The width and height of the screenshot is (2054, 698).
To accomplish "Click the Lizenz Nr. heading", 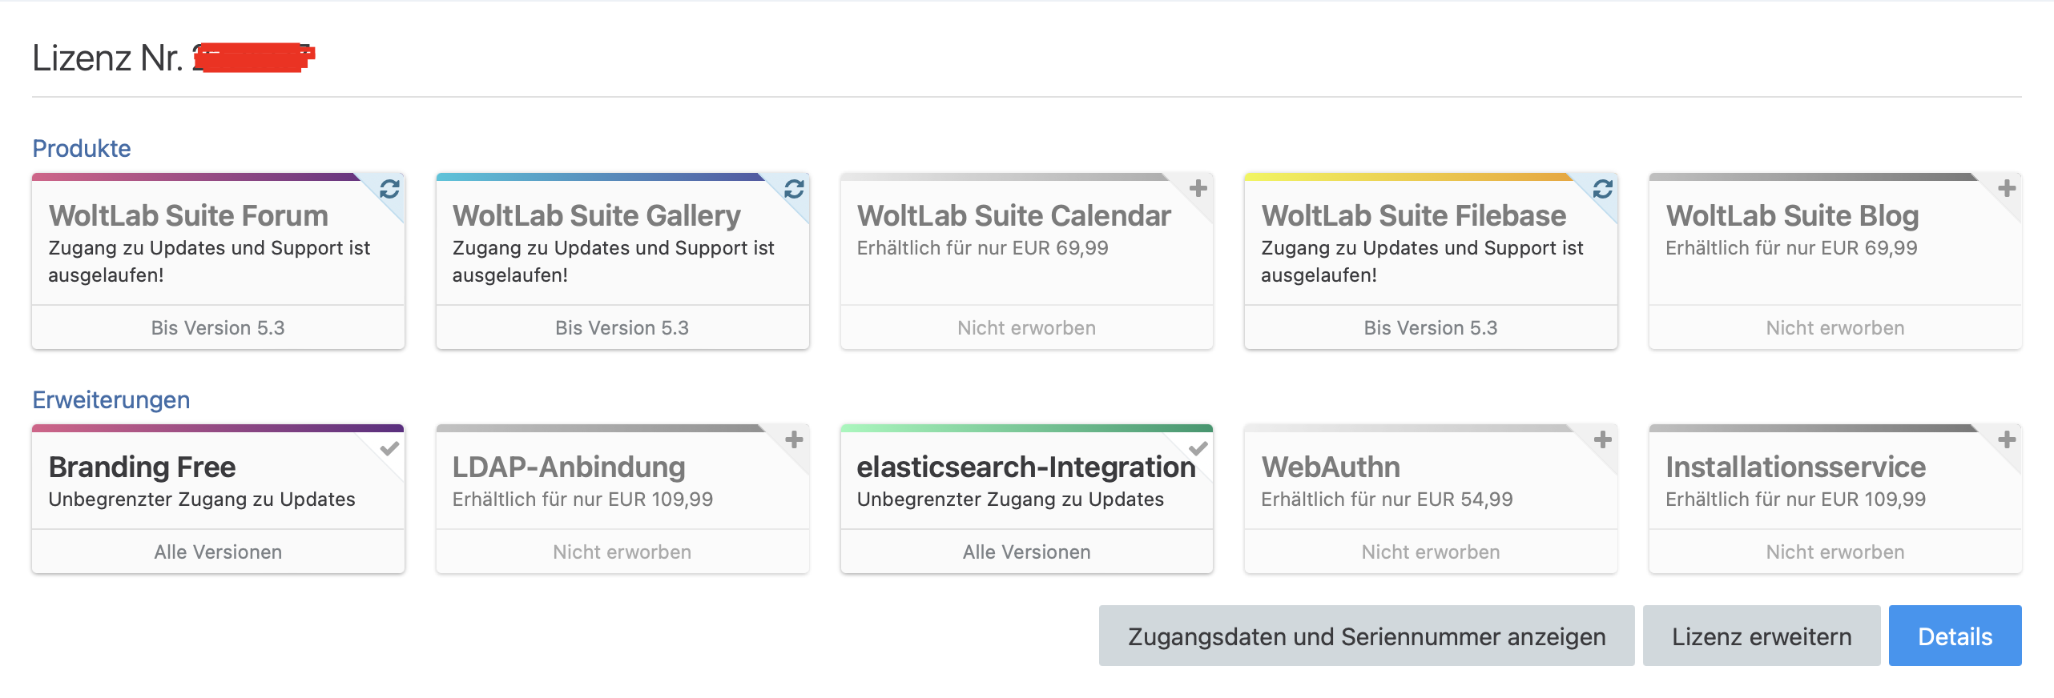I will [108, 58].
